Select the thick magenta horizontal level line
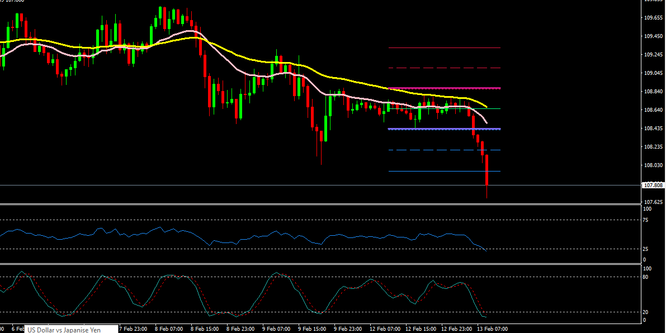666x333 pixels. click(445, 88)
